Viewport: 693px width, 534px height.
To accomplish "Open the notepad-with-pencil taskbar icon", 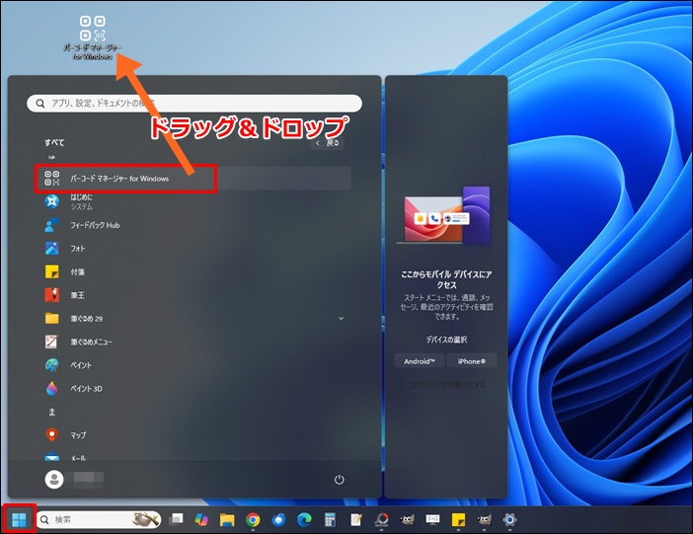I will tap(355, 519).
